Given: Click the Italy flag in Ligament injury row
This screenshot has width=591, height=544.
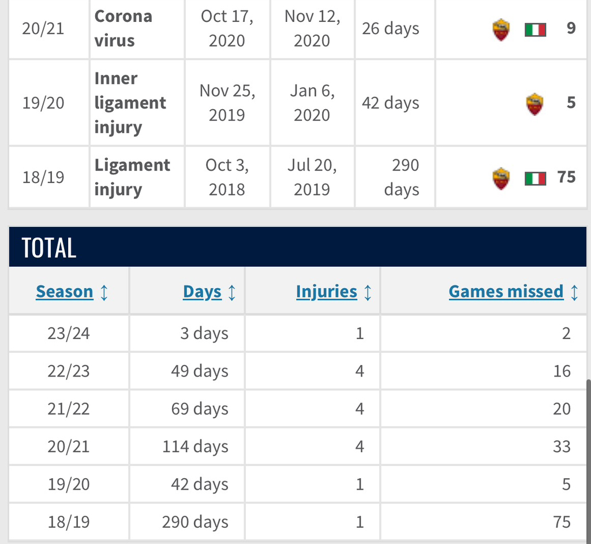Looking at the screenshot, I should coord(535,178).
